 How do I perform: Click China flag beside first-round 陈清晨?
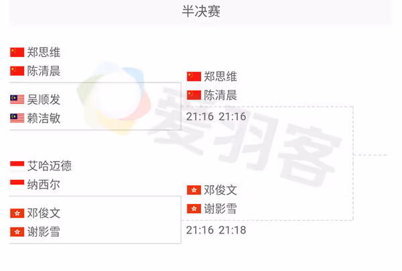pos(17,71)
